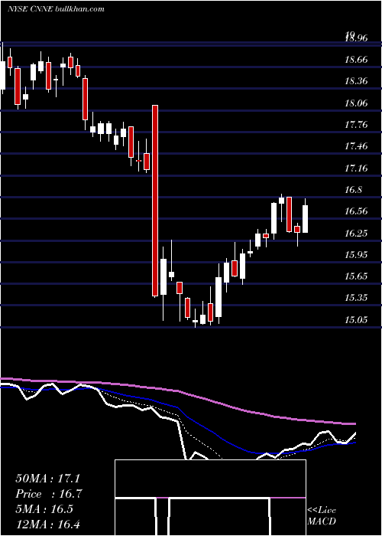Click the 17.46 price axis label
Viewport: 382px width, 536px height.
[357, 146]
